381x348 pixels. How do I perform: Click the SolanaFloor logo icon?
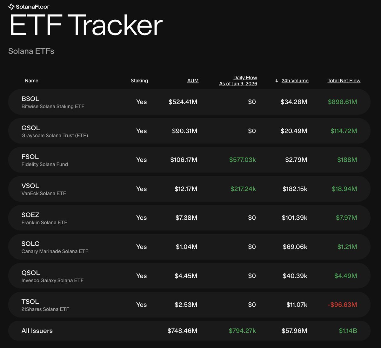11,7
